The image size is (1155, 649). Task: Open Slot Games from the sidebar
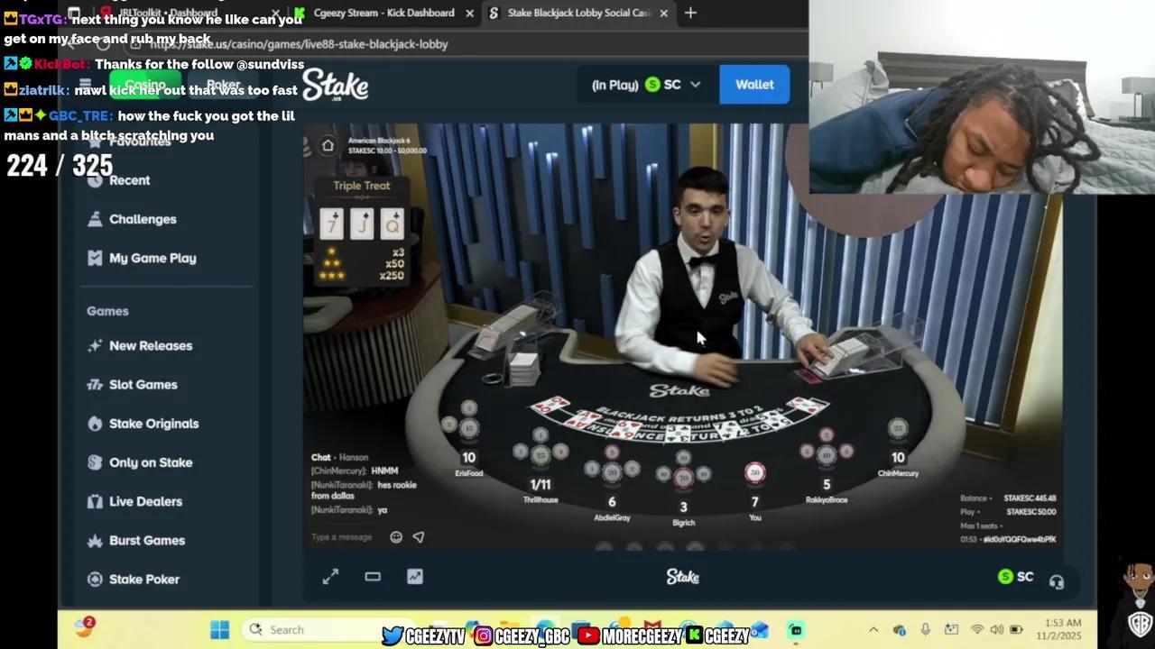pos(143,385)
